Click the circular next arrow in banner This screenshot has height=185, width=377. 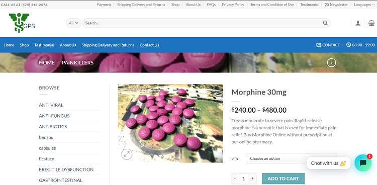point(331,63)
